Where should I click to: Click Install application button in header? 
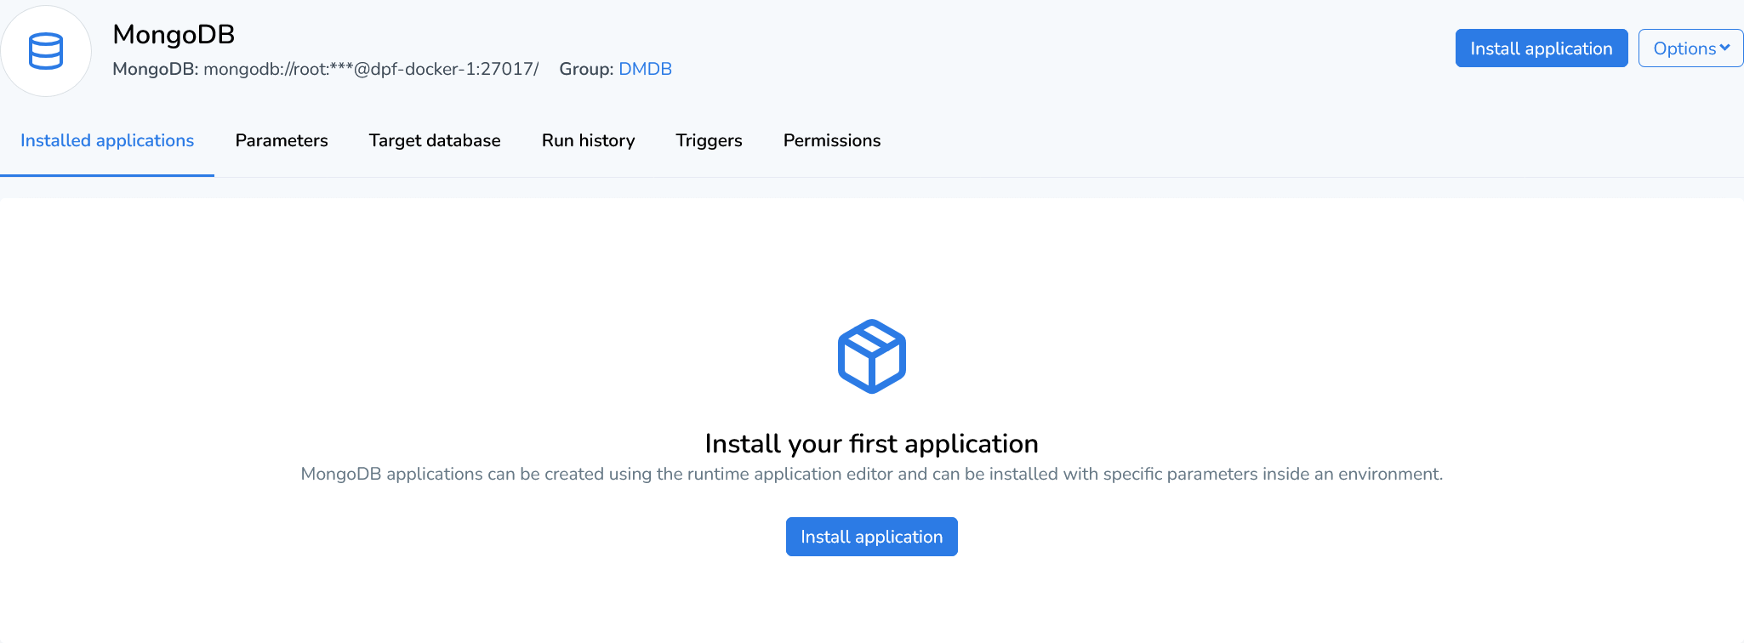[1542, 48]
